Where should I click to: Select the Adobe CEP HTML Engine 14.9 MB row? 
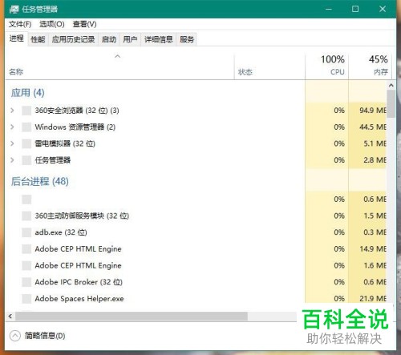(196, 249)
